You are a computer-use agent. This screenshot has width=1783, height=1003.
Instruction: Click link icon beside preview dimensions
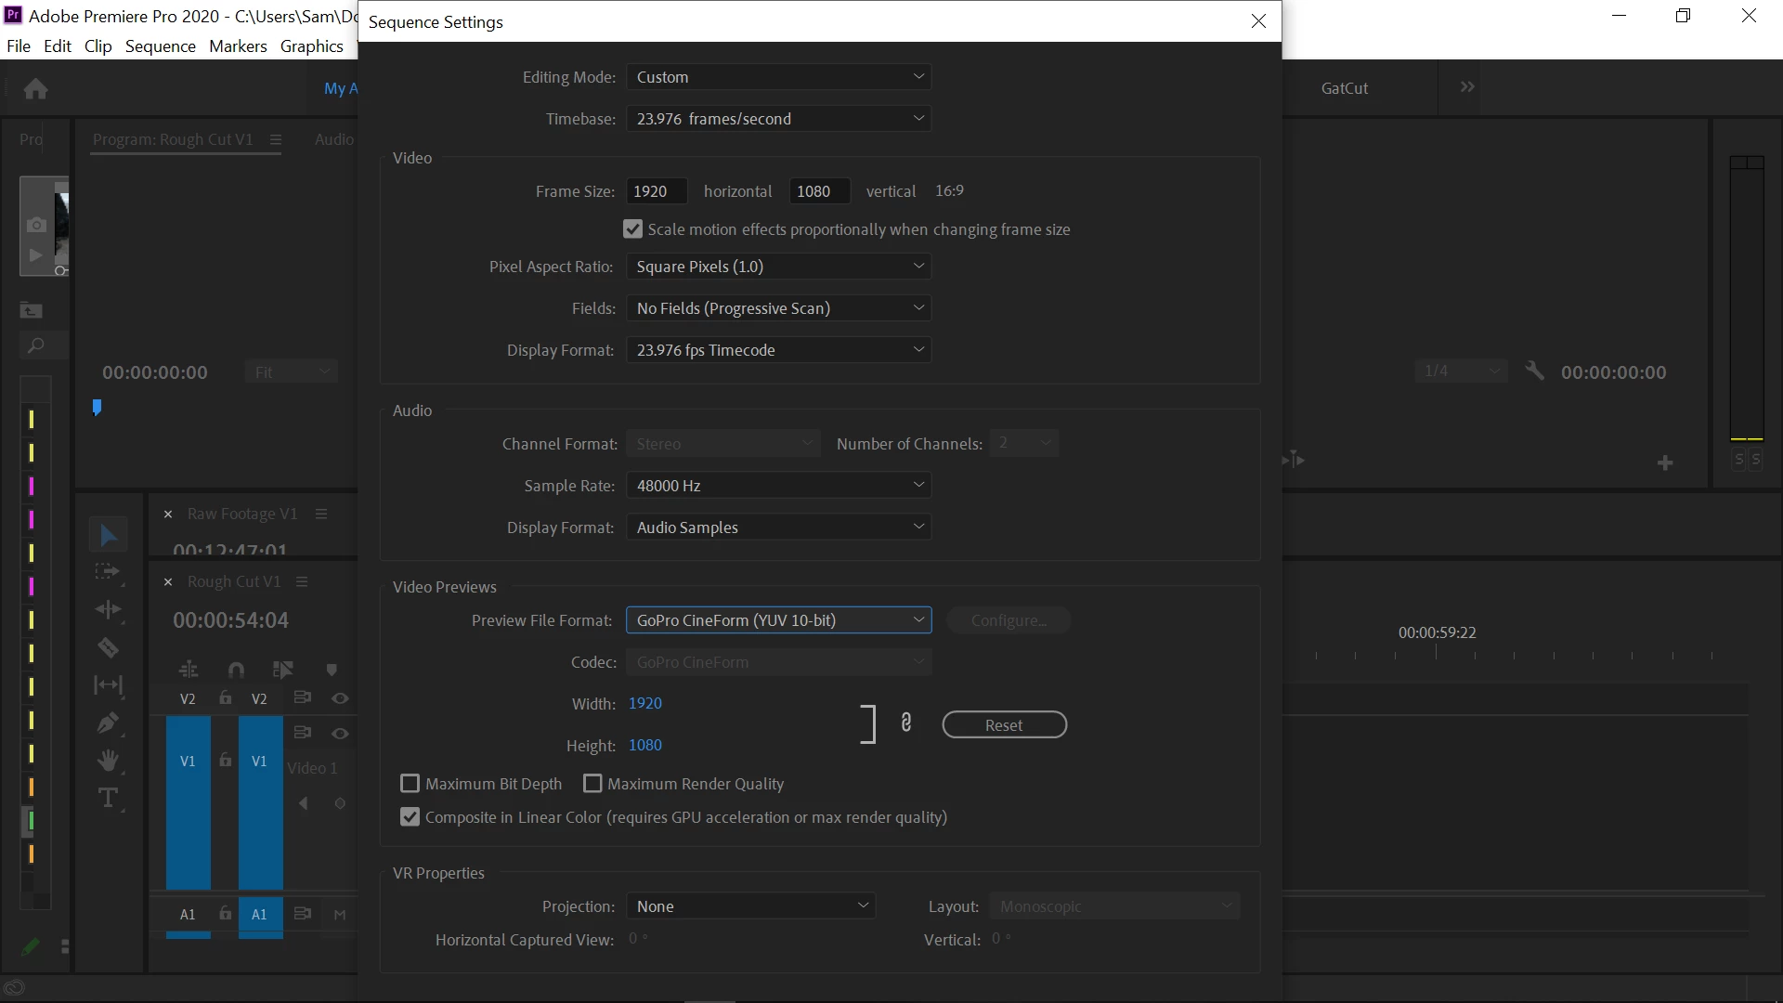click(906, 723)
